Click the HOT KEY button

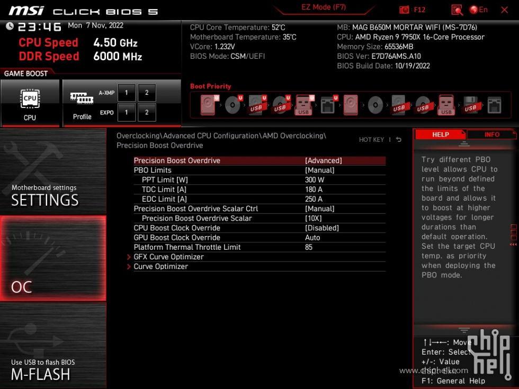371,140
